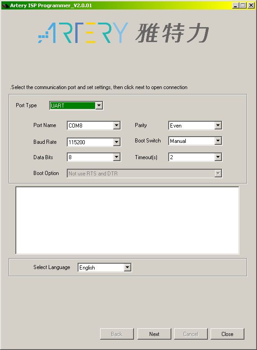Click the Next button

coord(154,334)
